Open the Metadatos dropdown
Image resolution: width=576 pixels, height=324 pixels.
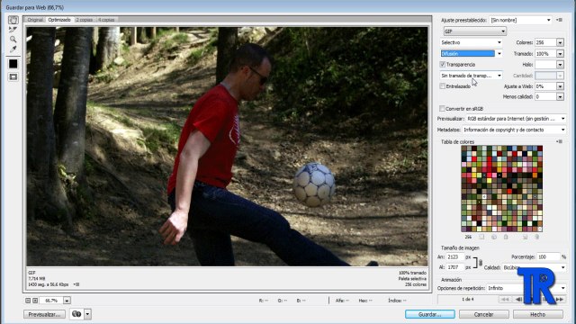pos(514,130)
